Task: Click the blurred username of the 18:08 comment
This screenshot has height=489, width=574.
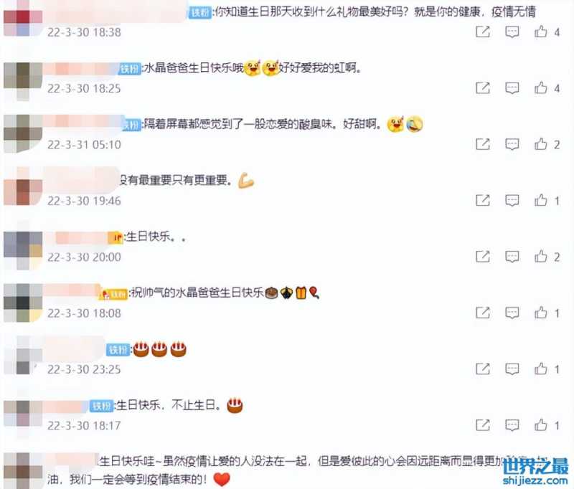Action: pos(72,290)
